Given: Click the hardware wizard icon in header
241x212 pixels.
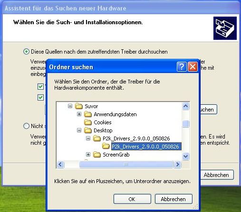Looking at the screenshot, I should click(x=225, y=28).
